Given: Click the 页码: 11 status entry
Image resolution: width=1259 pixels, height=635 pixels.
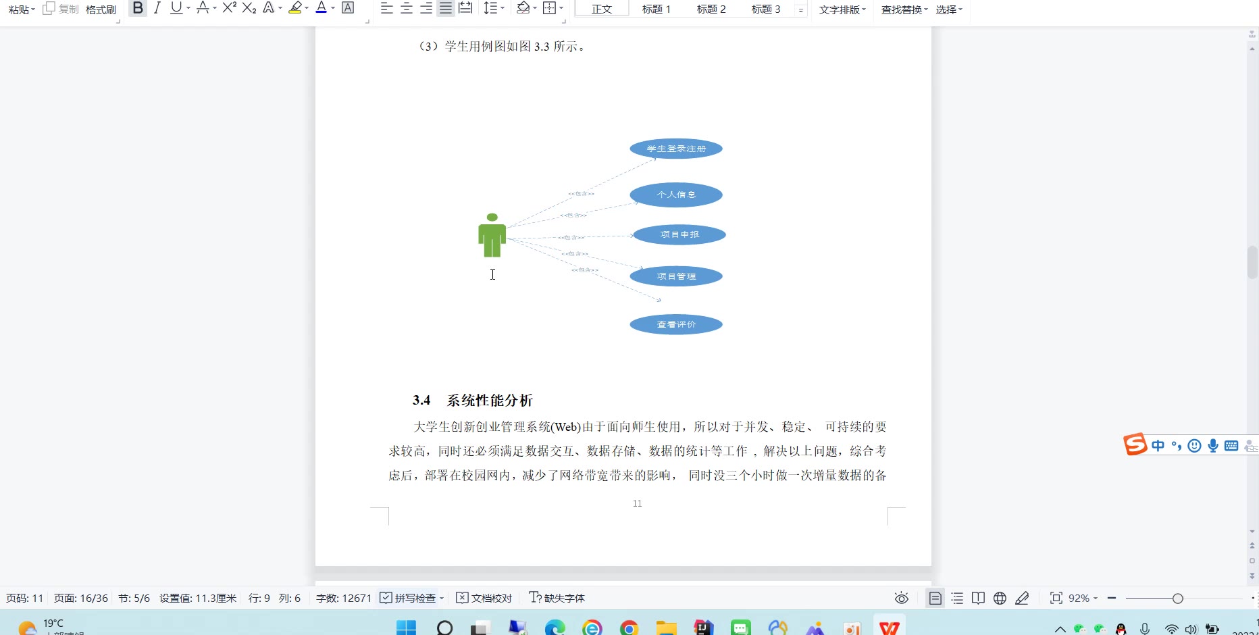Looking at the screenshot, I should (24, 598).
